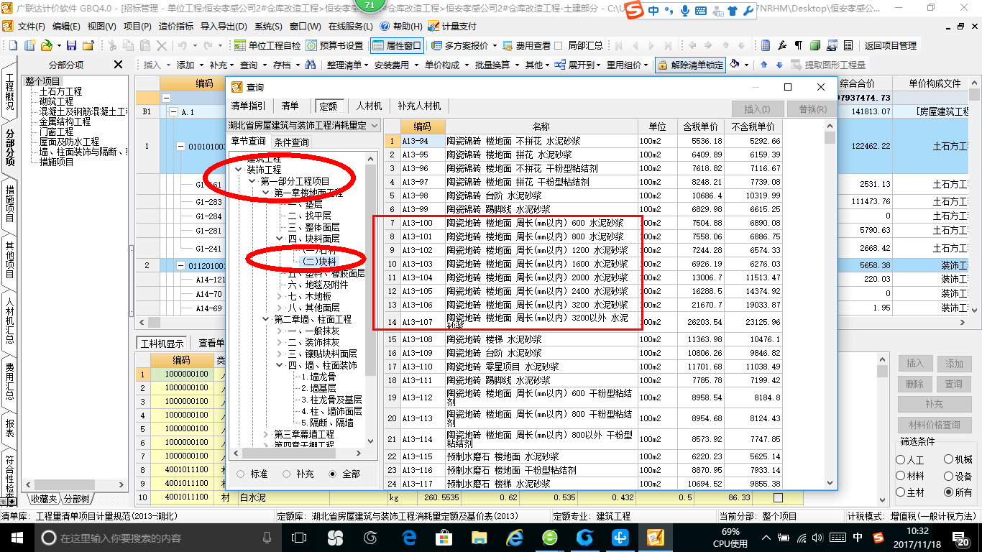Open the 导入导出(D) menu
Screen dimensions: 982x552
click(224, 26)
